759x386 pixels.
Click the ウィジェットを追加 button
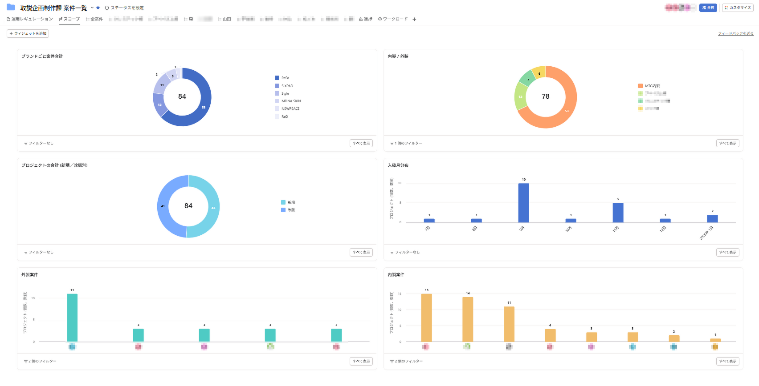(x=28, y=33)
